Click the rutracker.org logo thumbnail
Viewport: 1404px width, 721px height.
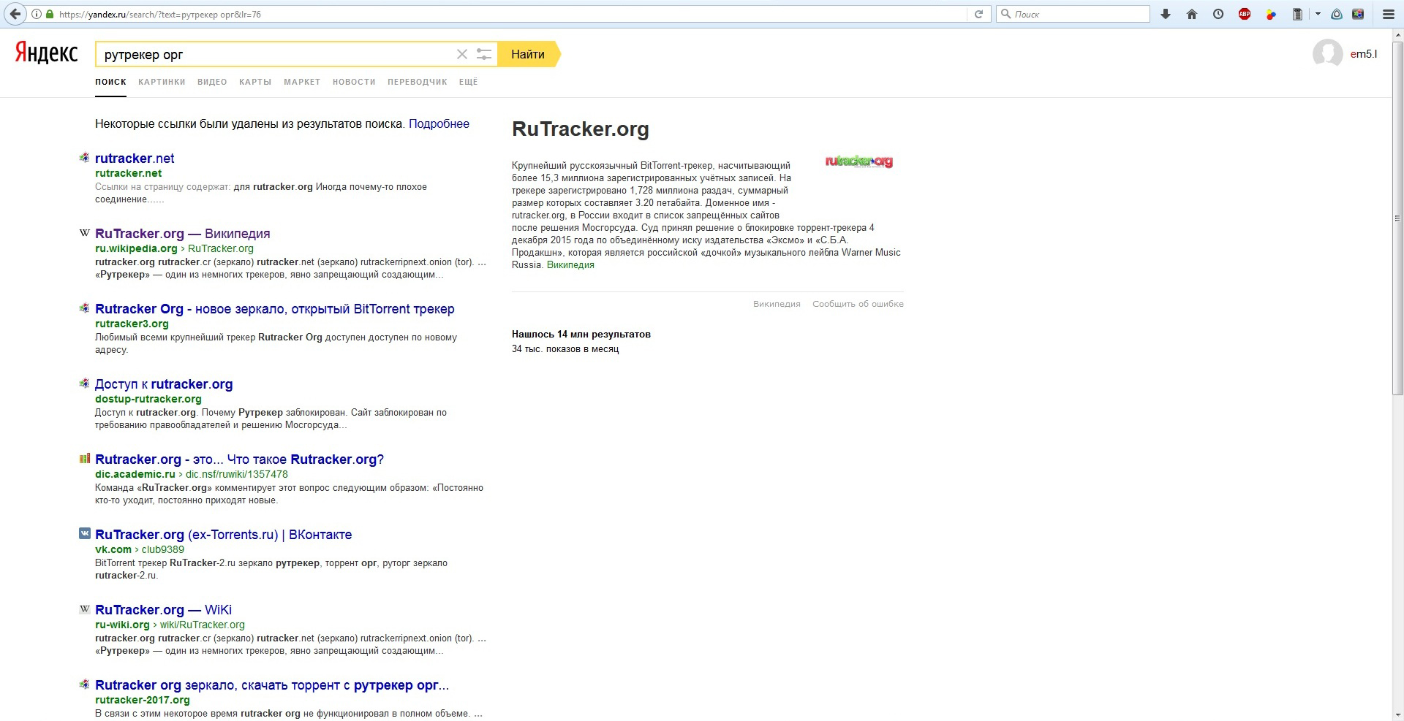pos(858,161)
